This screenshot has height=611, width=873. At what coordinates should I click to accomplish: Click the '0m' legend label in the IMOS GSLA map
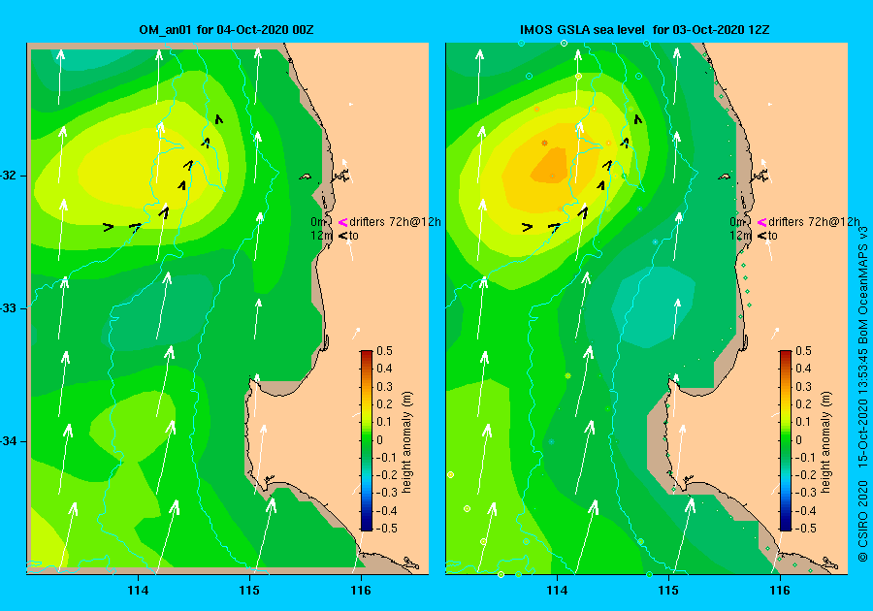(736, 222)
